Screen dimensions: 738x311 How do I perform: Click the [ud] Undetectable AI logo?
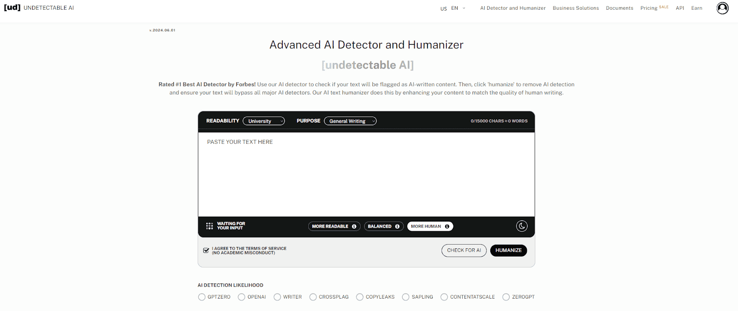pyautogui.click(x=39, y=8)
